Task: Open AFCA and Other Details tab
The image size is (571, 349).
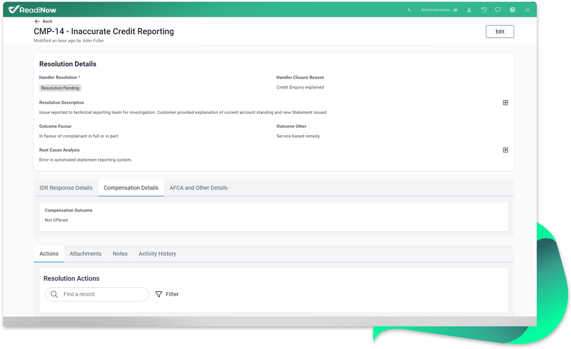Action: [198, 188]
